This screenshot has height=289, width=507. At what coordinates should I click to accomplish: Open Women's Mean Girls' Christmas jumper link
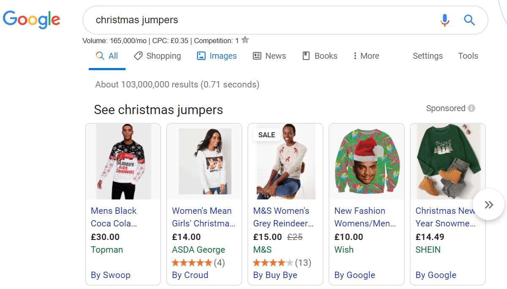pos(203,217)
